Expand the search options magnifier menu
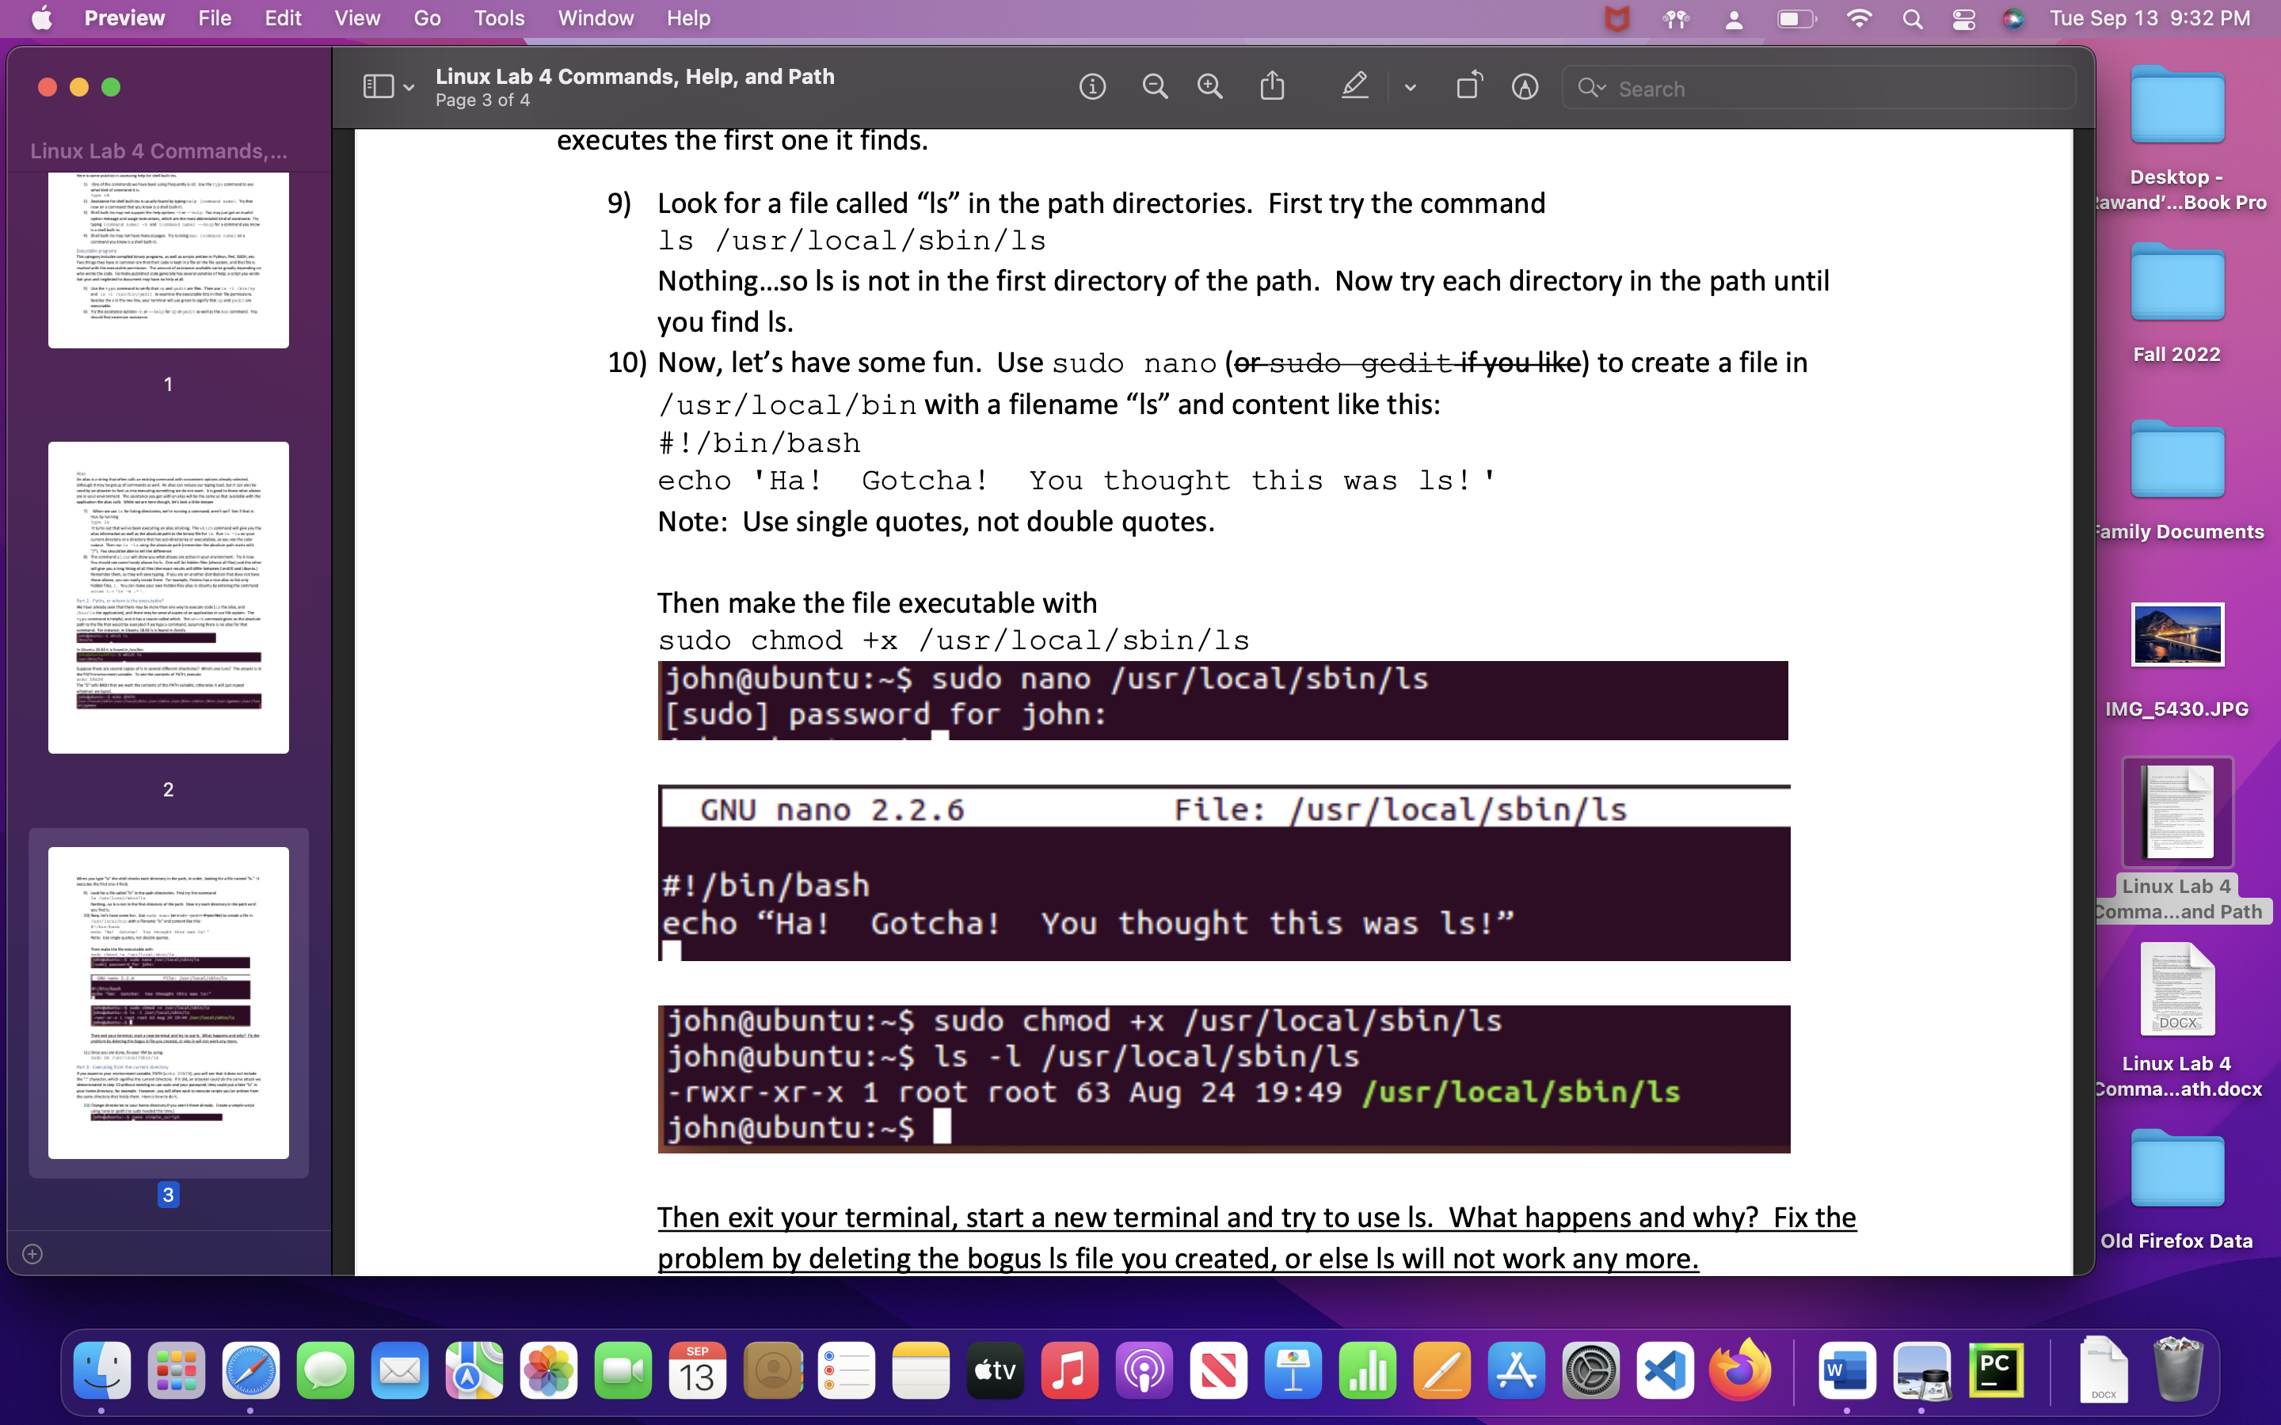This screenshot has width=2281, height=1425. (x=1592, y=89)
